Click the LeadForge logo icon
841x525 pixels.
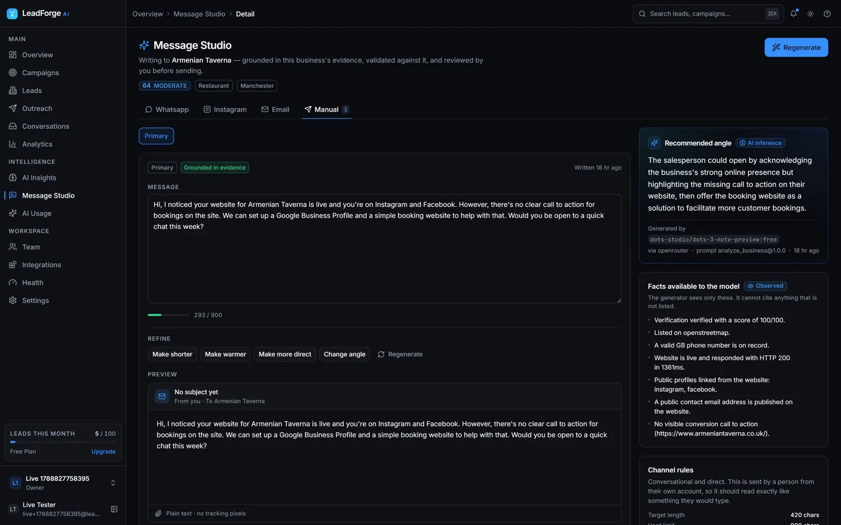tap(12, 14)
